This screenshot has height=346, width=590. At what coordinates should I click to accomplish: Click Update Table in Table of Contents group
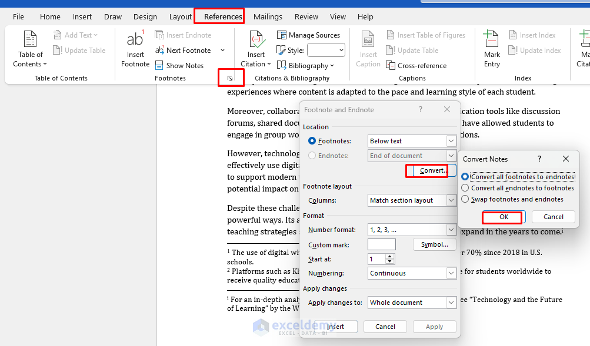[x=79, y=51]
